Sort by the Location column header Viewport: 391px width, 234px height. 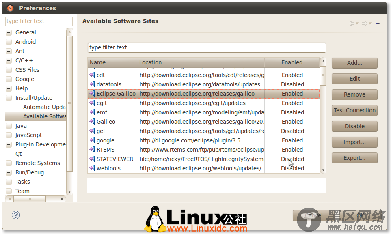(201, 62)
